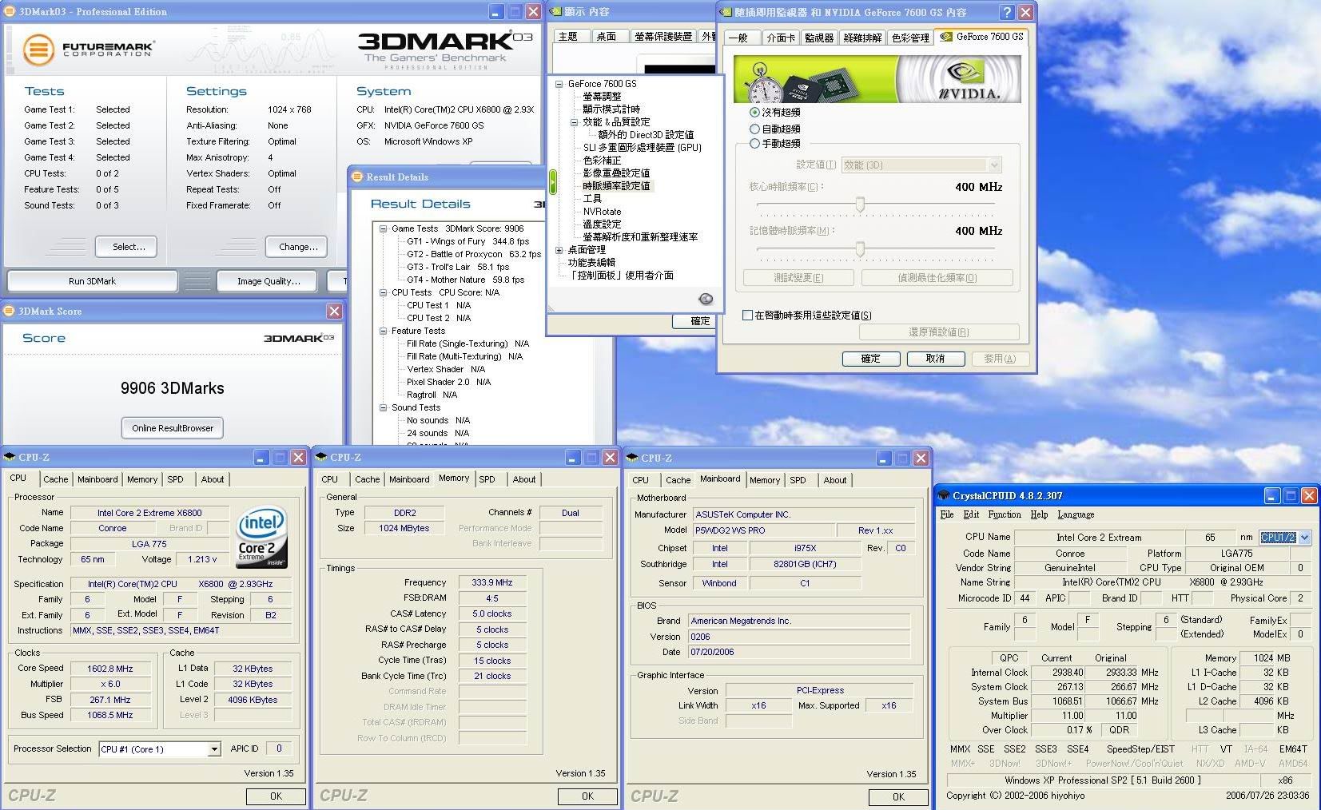This screenshot has width=1321, height=810.
Task: Click the Frequency field showing 333.9 MHz
Action: pyautogui.click(x=492, y=582)
